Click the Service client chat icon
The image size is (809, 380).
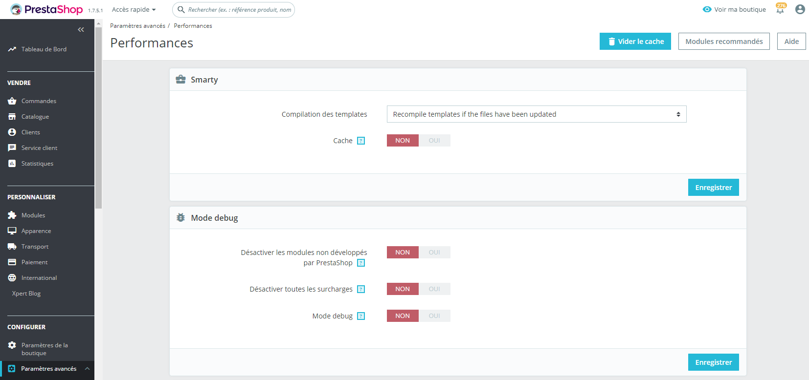point(12,148)
